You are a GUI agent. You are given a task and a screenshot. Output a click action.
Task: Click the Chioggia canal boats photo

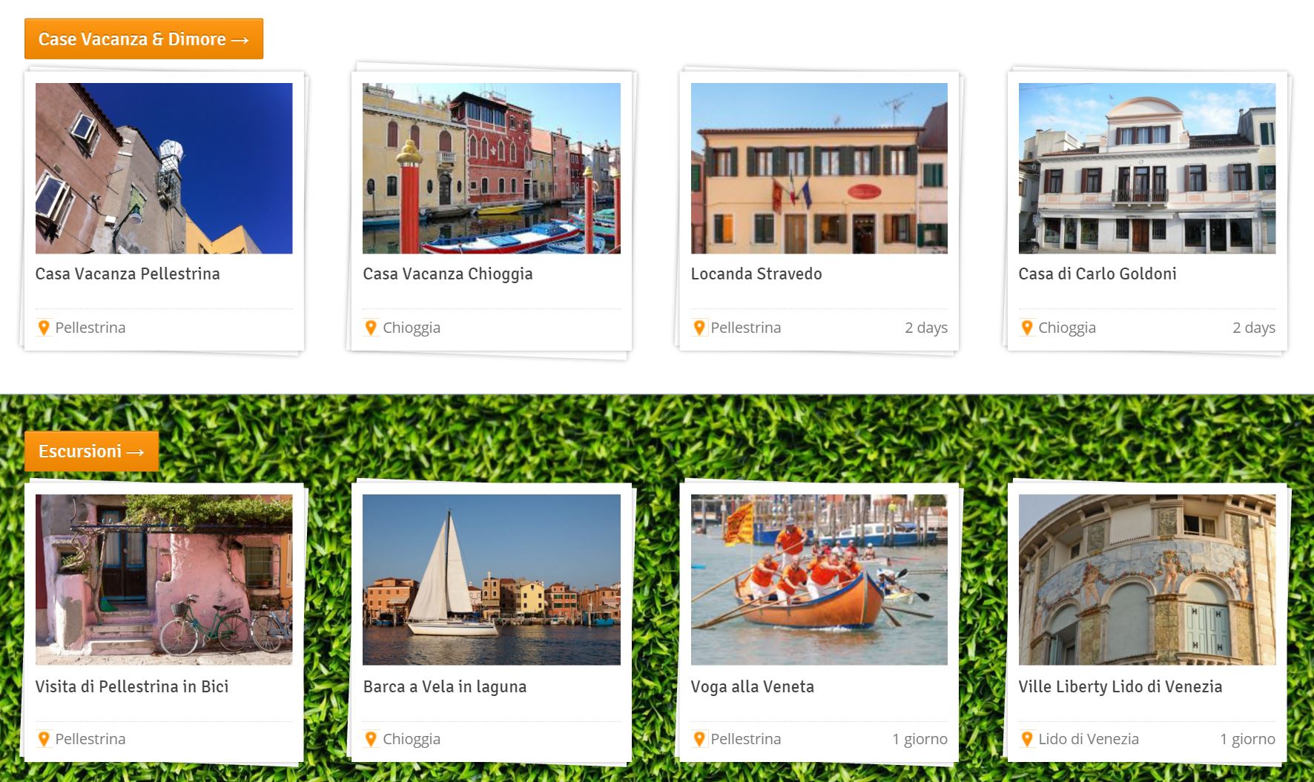click(492, 168)
